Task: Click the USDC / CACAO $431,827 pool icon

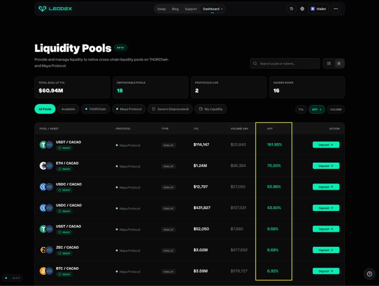Action: click(x=46, y=208)
